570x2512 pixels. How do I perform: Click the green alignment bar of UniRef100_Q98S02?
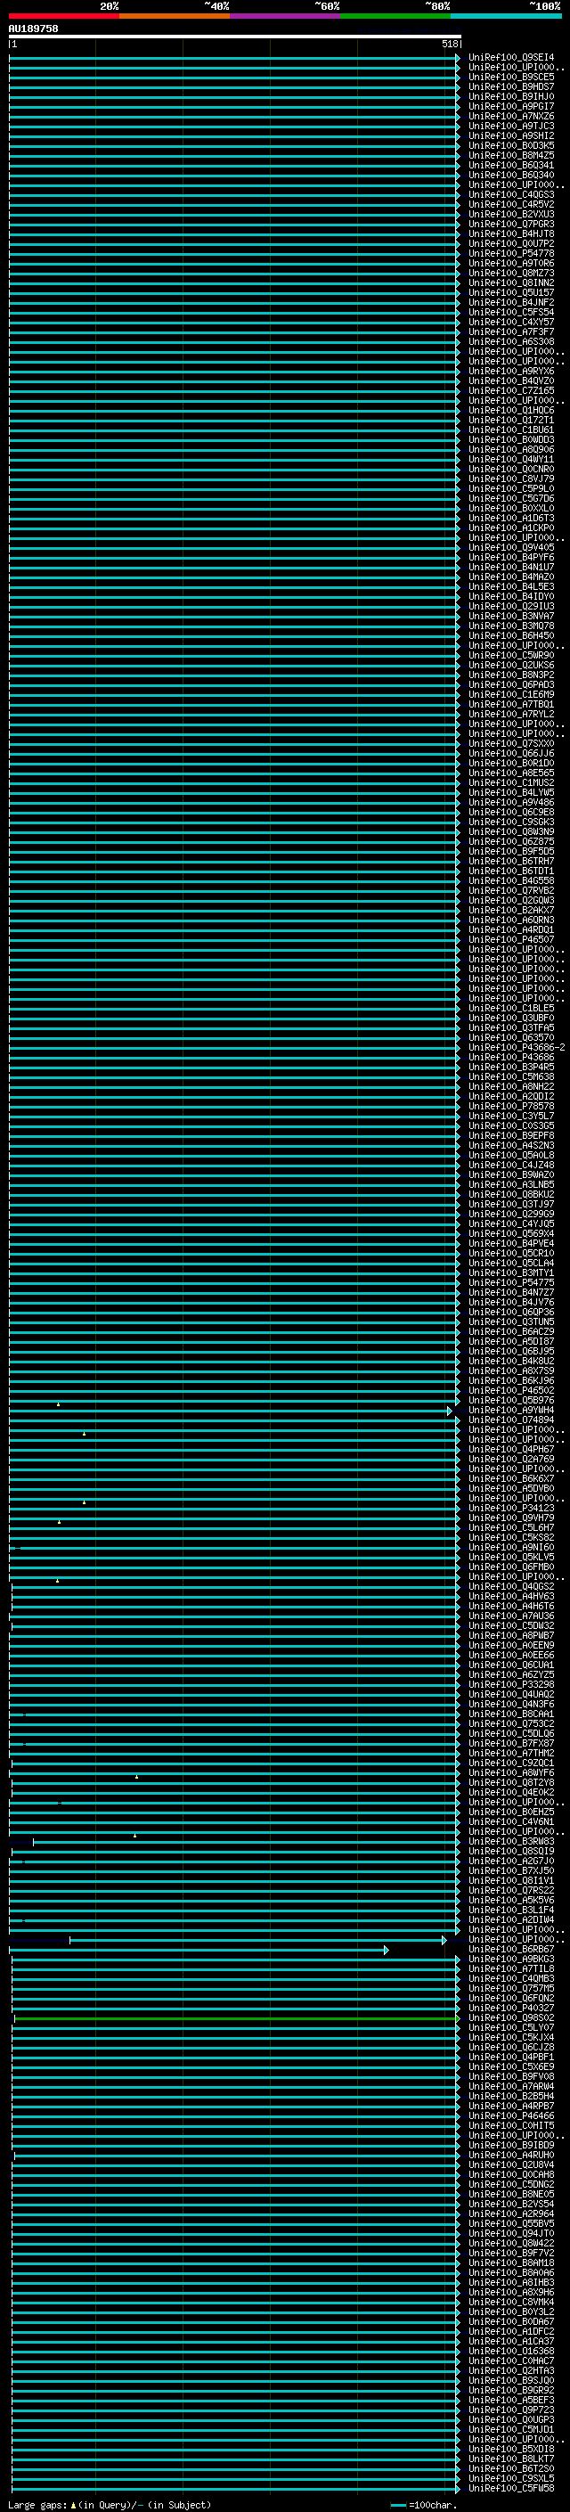pos(237,2017)
